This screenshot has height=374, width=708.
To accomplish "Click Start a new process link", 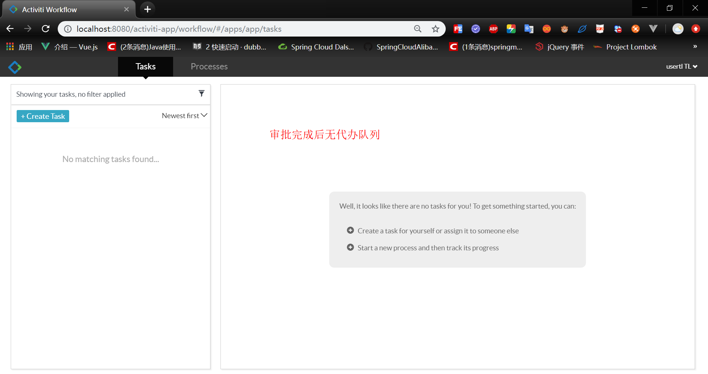I will [428, 247].
